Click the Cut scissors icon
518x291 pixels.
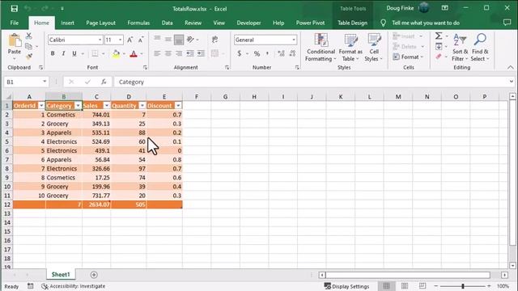pyautogui.click(x=29, y=36)
